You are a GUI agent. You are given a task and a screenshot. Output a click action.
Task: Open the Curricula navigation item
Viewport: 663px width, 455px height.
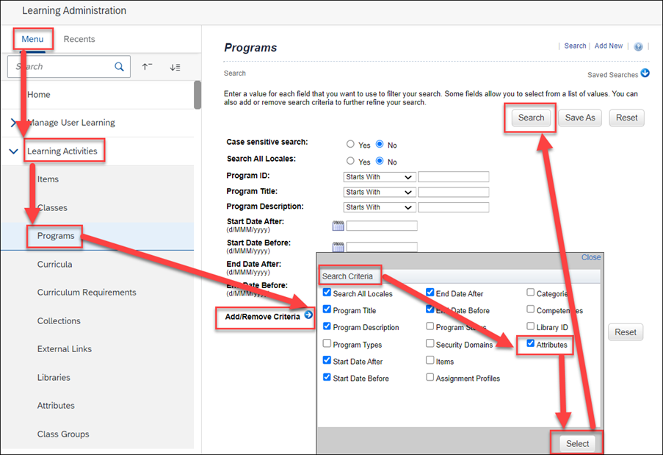[54, 264]
